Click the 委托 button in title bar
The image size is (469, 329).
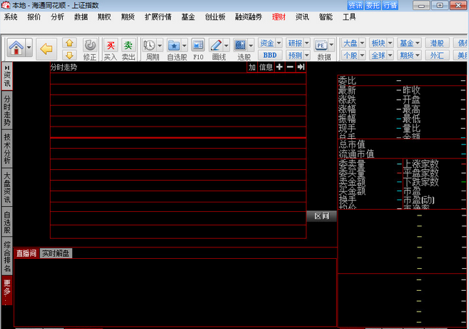[373, 5]
